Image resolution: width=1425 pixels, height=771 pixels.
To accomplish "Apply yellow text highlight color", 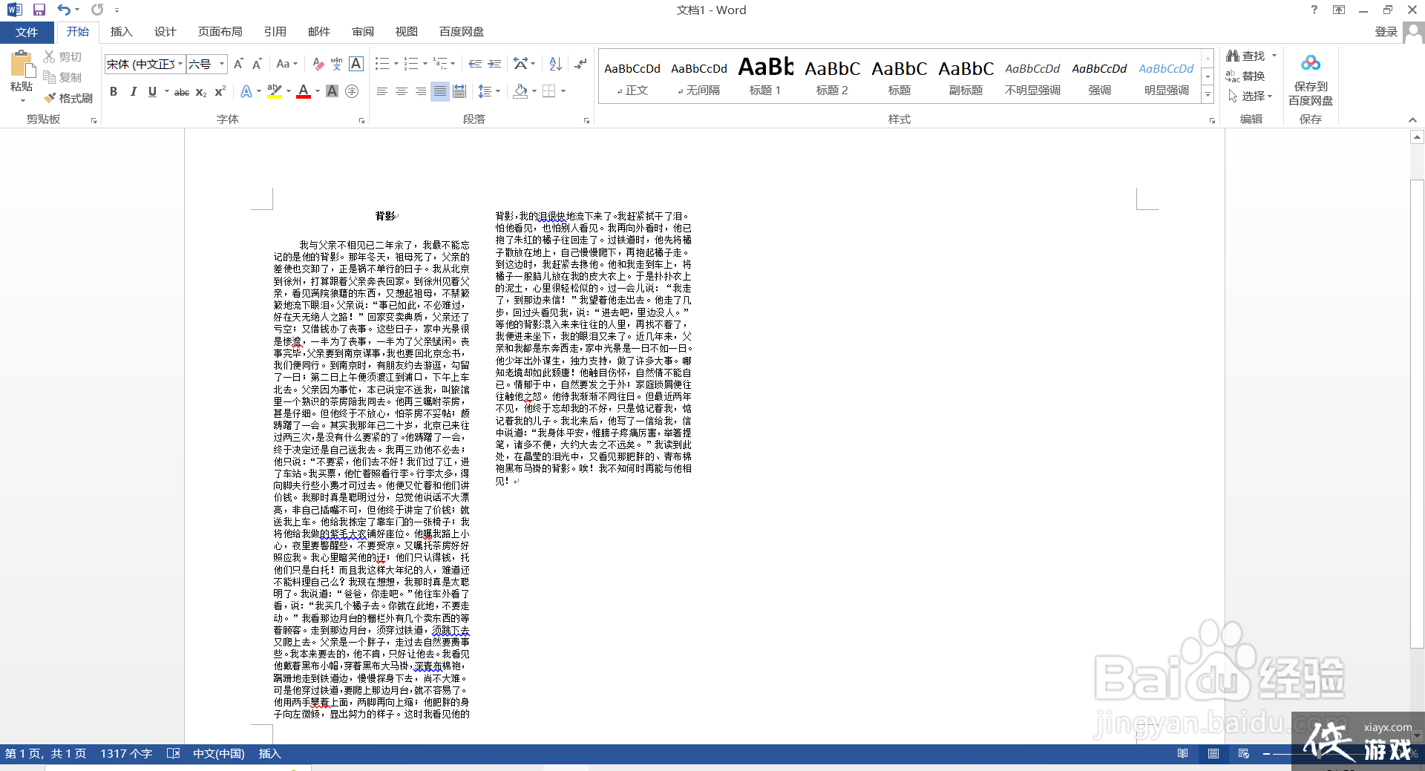I will pos(274,91).
